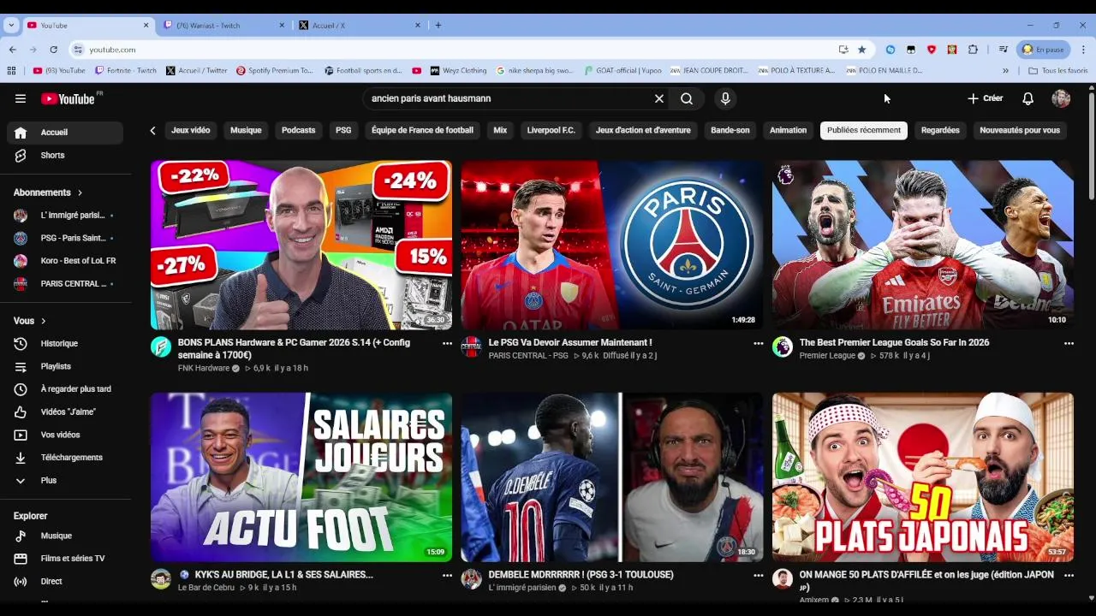Select the Nouveautés pour vous chip
This screenshot has height=616, width=1096.
[x=1020, y=131]
